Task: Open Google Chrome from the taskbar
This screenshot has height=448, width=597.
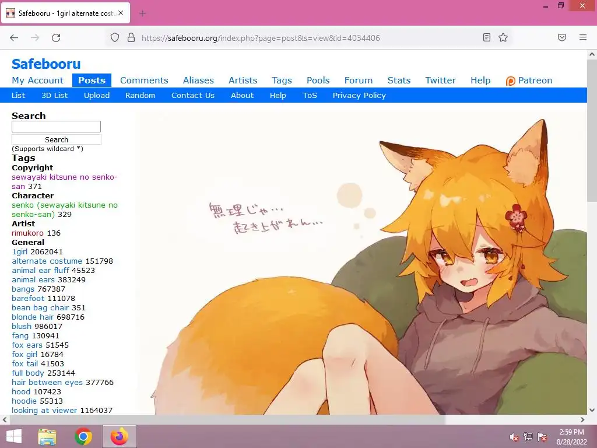Action: [x=83, y=436]
